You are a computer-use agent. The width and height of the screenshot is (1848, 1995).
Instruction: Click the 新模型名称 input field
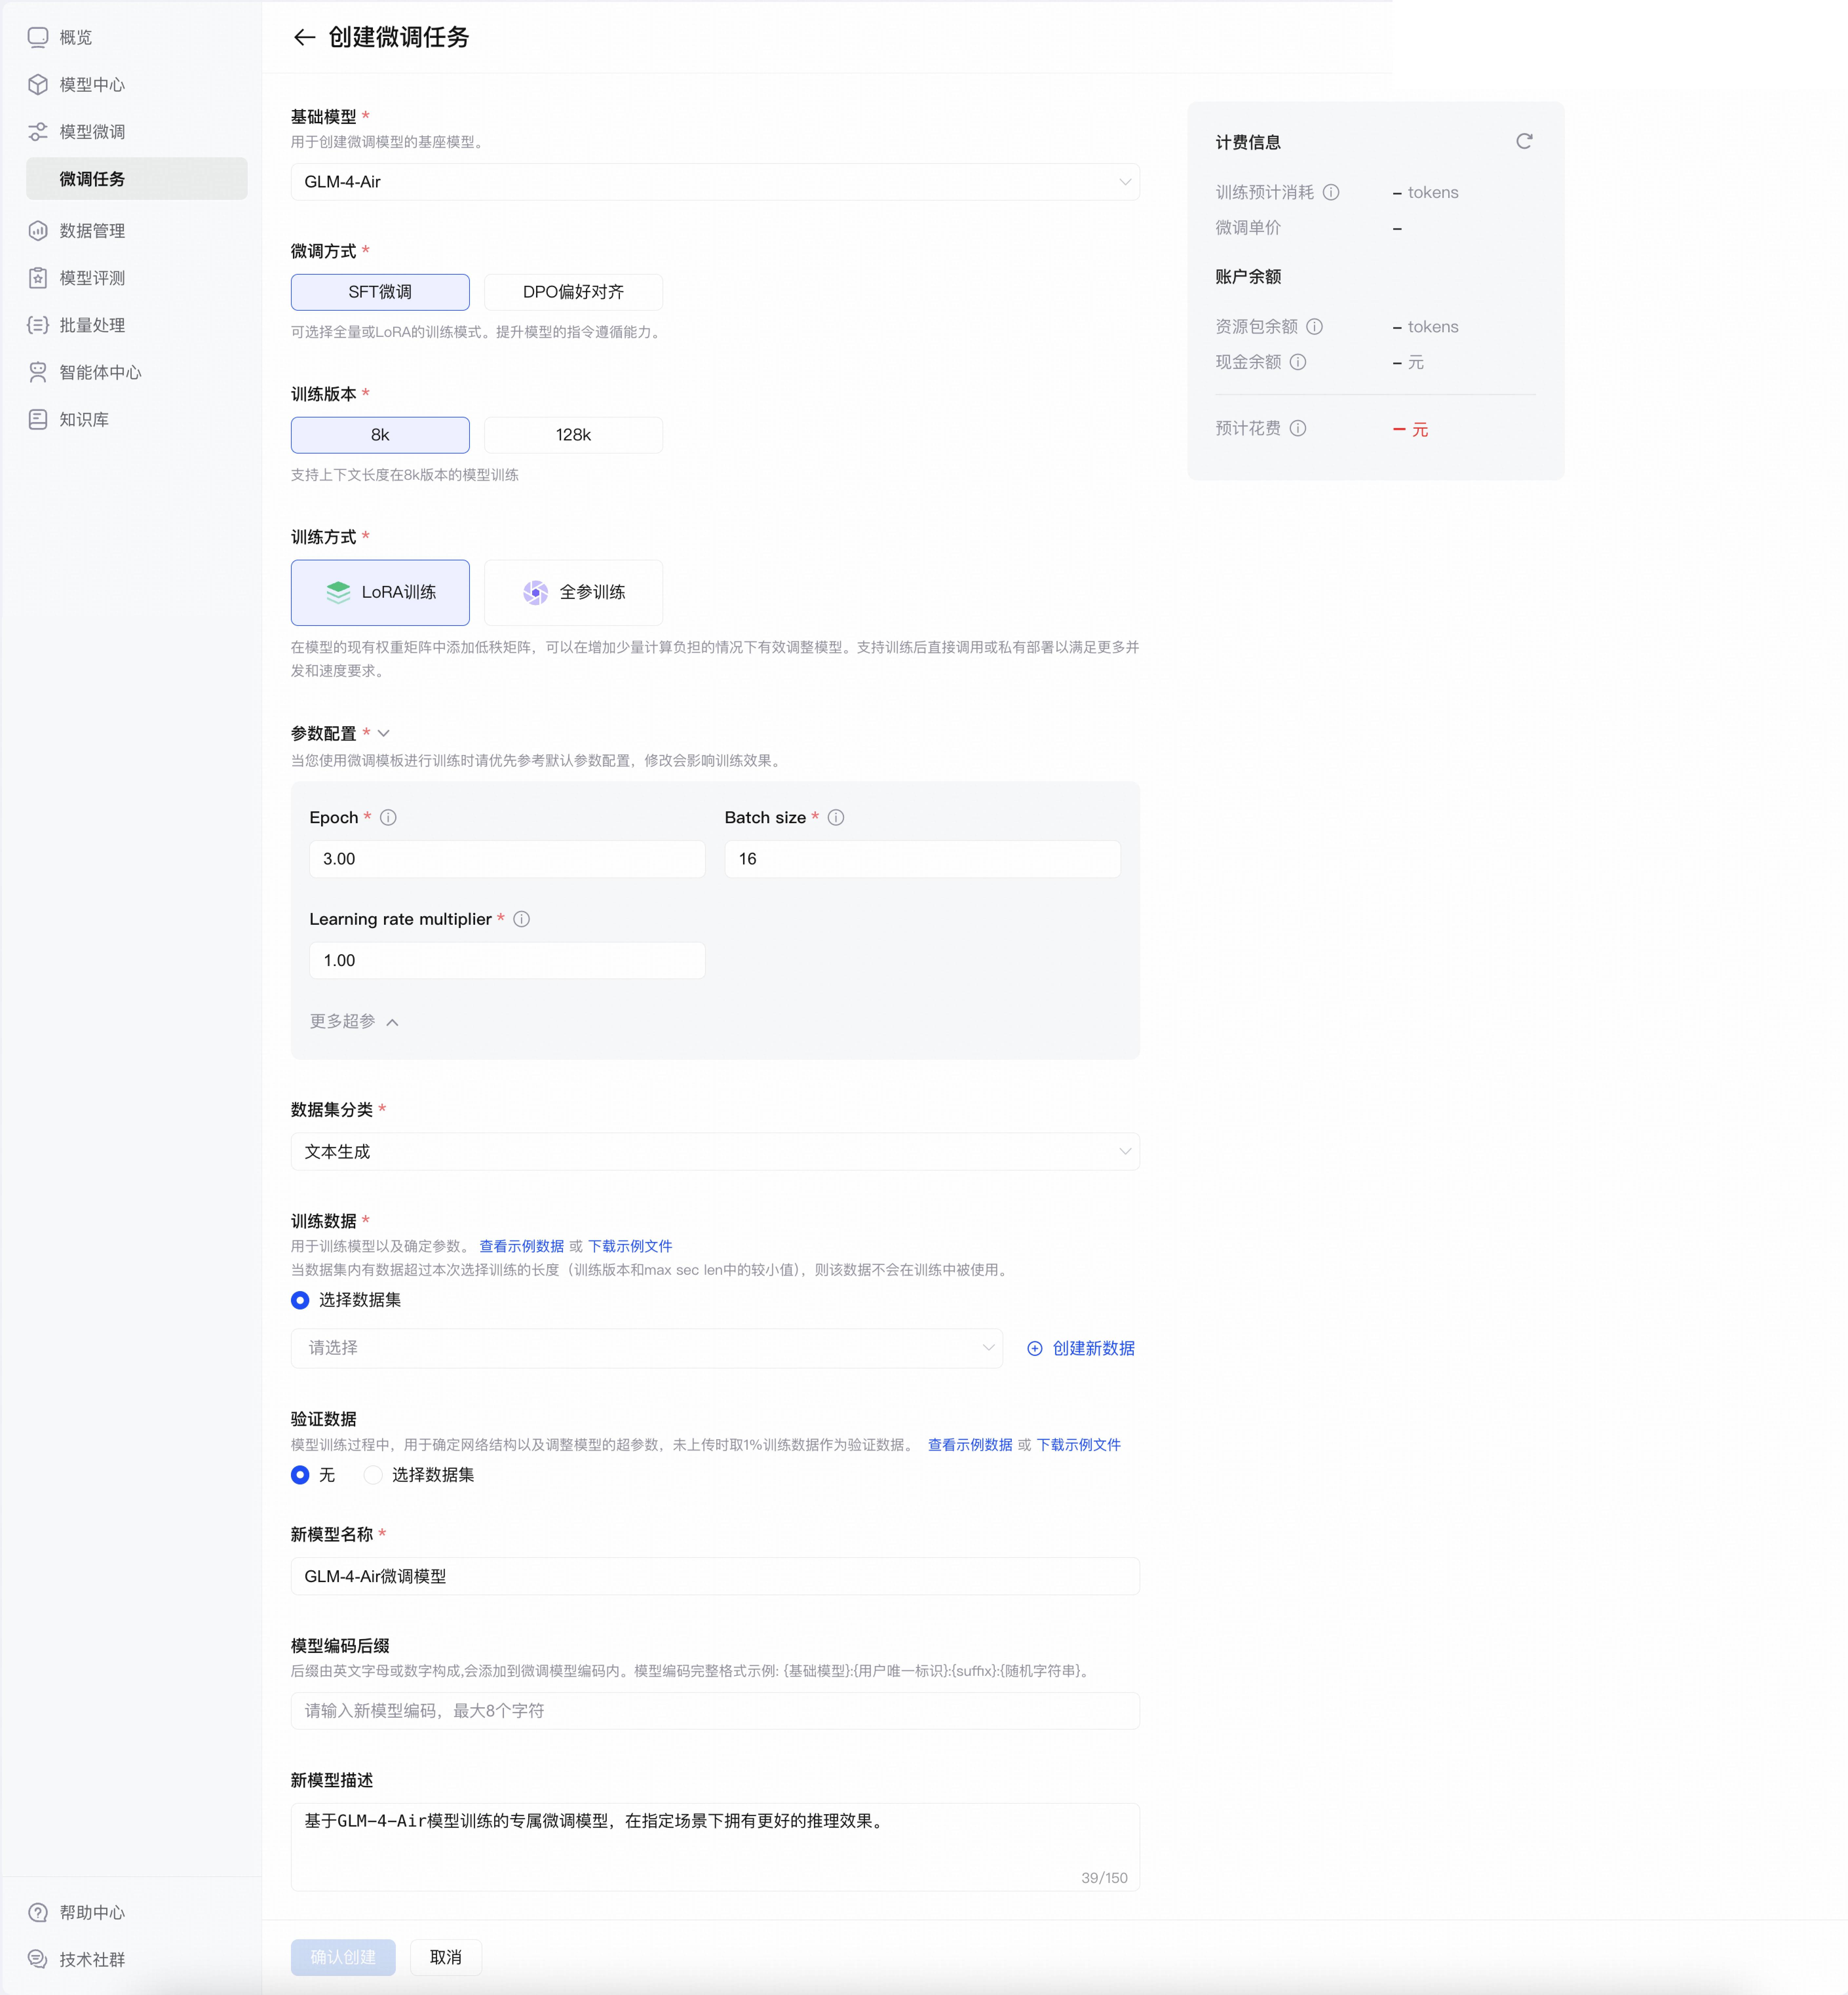715,1576
